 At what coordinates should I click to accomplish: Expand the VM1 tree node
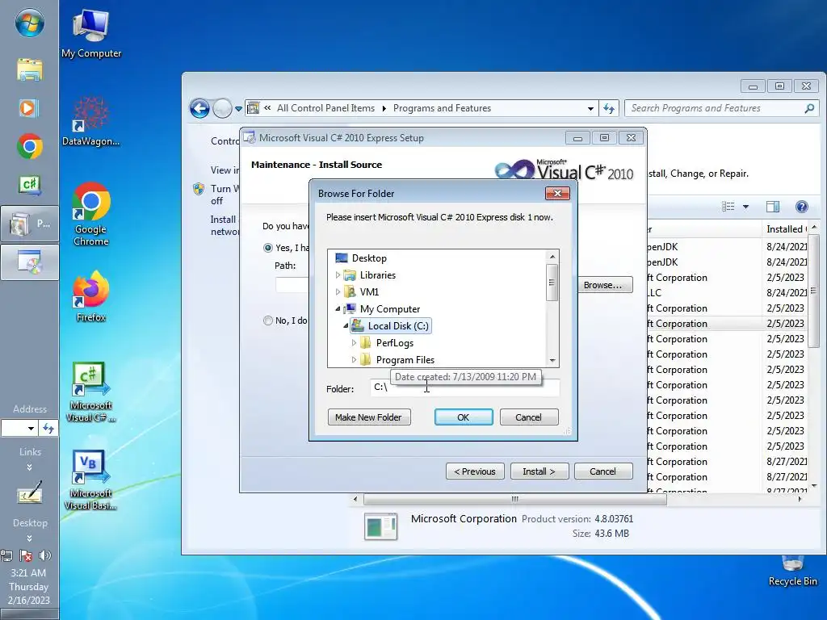pyautogui.click(x=338, y=291)
